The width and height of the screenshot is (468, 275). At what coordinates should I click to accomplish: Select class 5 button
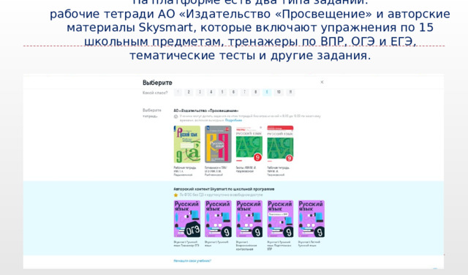tap(222, 92)
